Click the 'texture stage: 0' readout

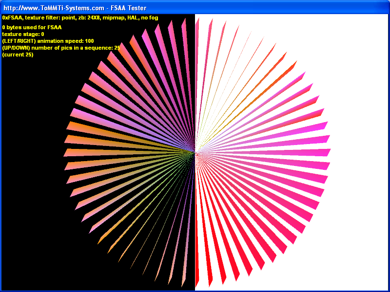tap(23, 34)
